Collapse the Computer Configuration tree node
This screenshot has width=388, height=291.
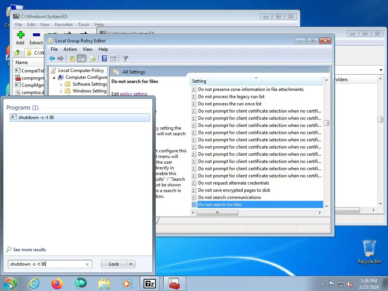(x=54, y=78)
